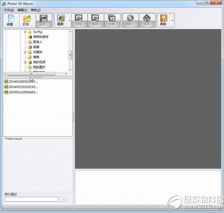Image resolution: width=224 pixels, height=213 pixels.
Task: Click JPG icon of 201403280503097 file
Action: point(6,82)
